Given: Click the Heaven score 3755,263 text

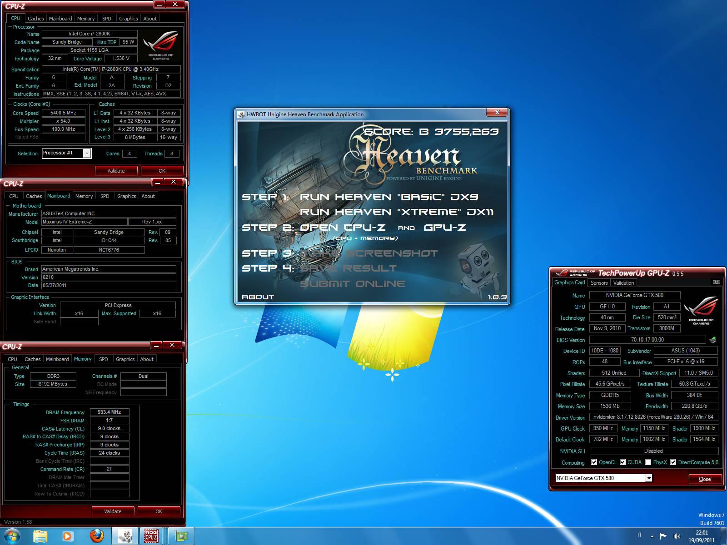Looking at the screenshot, I should coord(431,132).
